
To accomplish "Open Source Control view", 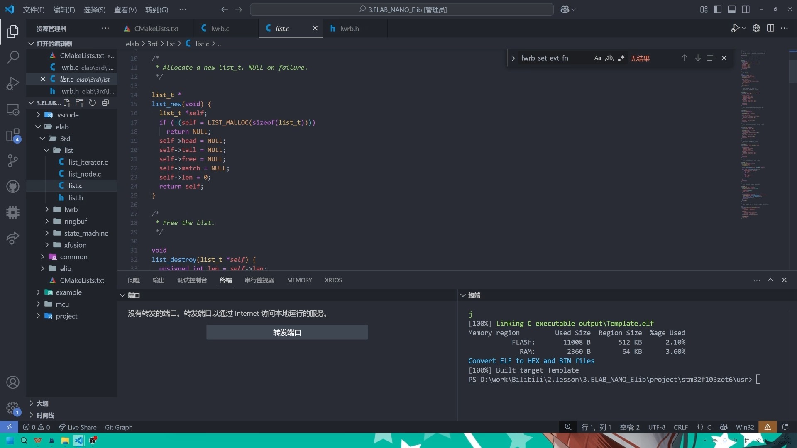I will pos(13,161).
